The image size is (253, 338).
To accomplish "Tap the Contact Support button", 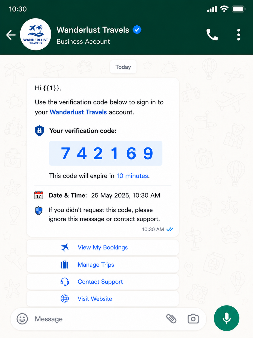I will [x=103, y=282].
